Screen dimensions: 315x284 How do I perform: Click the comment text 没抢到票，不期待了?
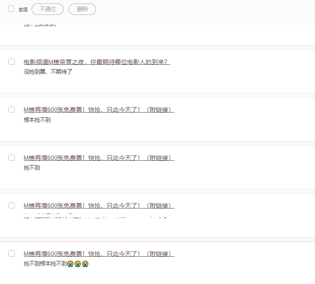(x=48, y=72)
